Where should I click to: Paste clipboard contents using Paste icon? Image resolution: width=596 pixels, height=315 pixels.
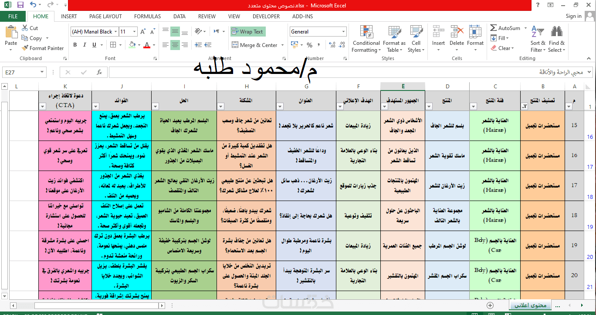click(x=11, y=33)
